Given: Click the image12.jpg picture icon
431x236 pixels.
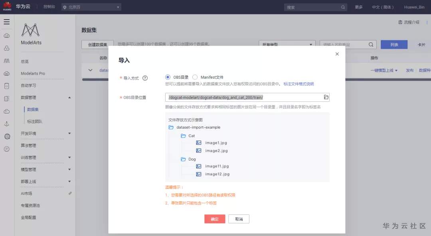Looking at the screenshot, I should point(198,174).
